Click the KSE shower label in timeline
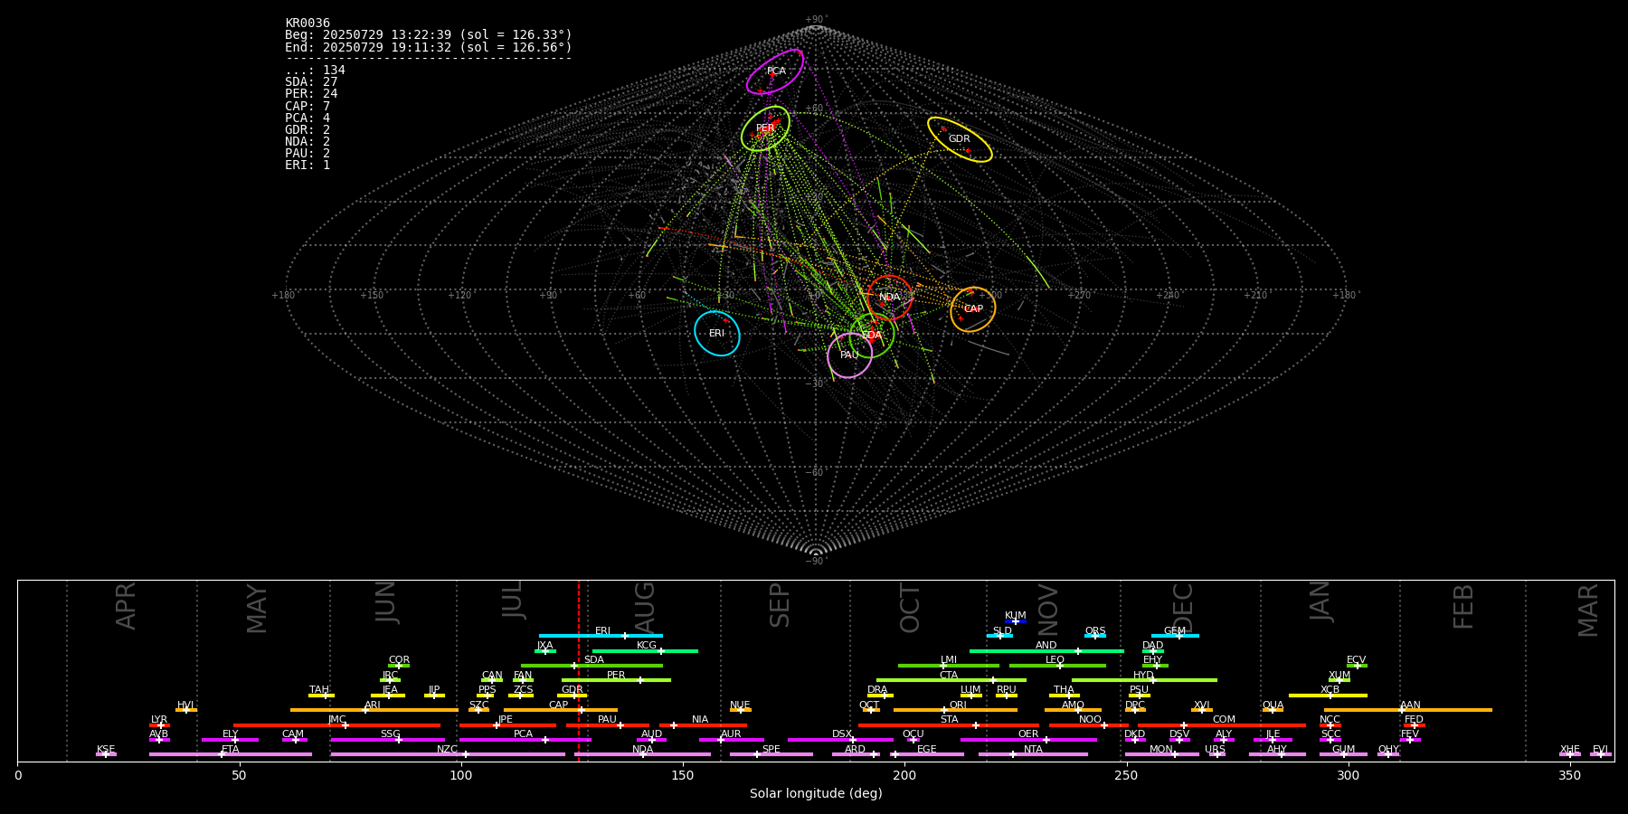This screenshot has width=1628, height=814. pyautogui.click(x=106, y=750)
